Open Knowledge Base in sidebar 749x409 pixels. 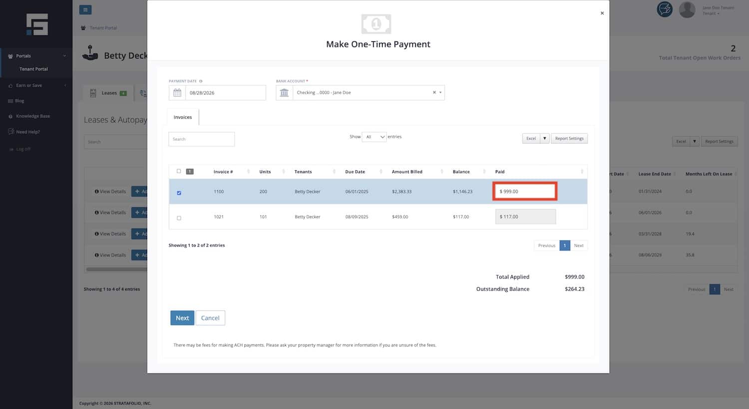pos(33,116)
